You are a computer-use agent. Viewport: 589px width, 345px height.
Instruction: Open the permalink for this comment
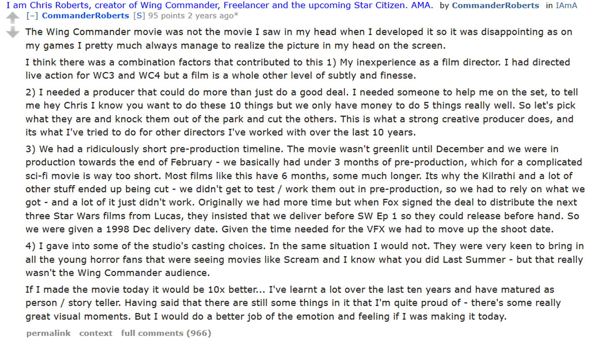point(48,333)
